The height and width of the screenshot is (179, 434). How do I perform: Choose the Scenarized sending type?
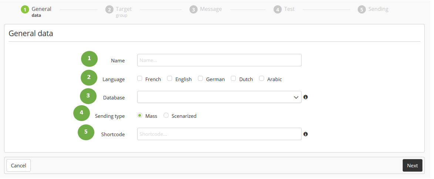pyautogui.click(x=166, y=116)
